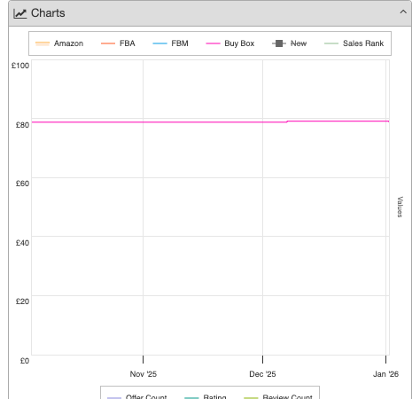
Task: Click the pink Buy Box line swatch
Action: 213,43
